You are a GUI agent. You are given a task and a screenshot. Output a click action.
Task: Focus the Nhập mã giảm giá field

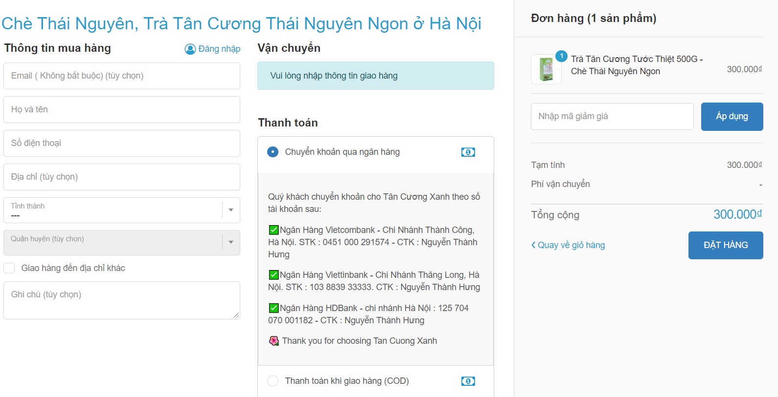(612, 116)
